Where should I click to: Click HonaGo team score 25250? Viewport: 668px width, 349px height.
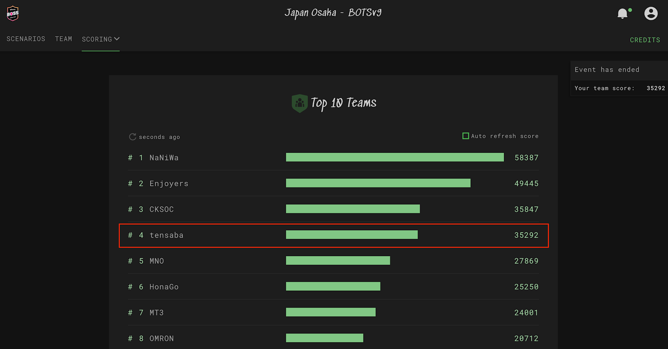click(526, 287)
